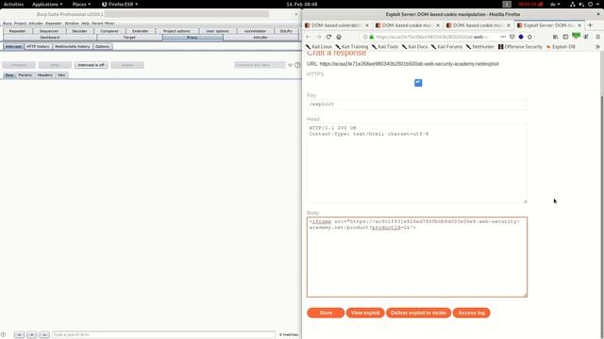Open Param Miner menu in Burp
The image size is (604, 339).
103,23
